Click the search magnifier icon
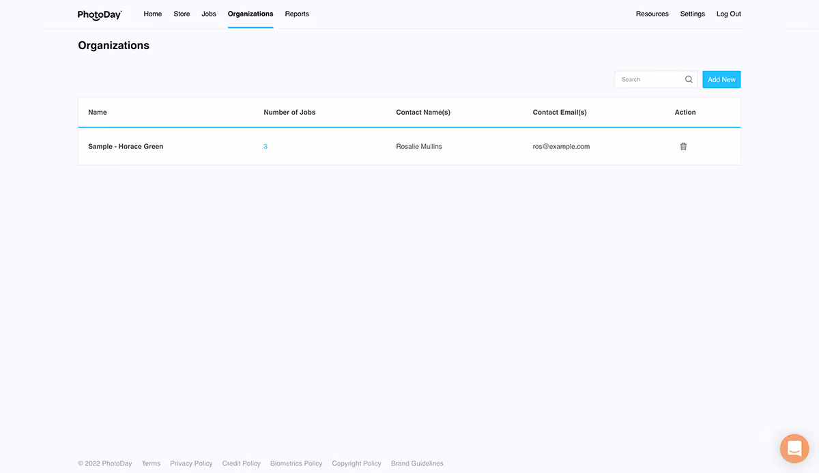This screenshot has height=473, width=819. pyautogui.click(x=689, y=79)
